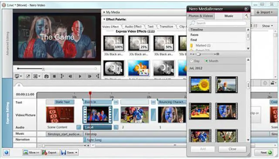Jump to start marker in preview
The height and width of the screenshot is (159, 279).
tap(62, 76)
